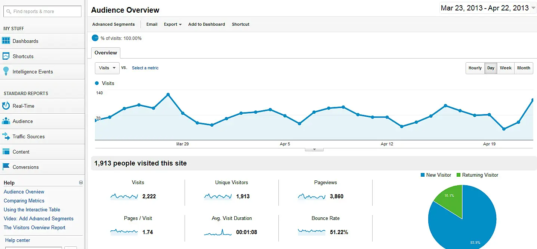537x249 pixels.
Task: Click the Find reports & more search field
Action: pyautogui.click(x=42, y=11)
